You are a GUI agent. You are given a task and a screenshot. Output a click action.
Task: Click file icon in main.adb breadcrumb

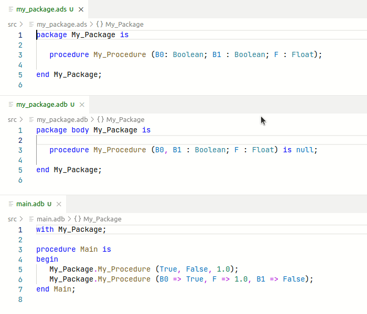point(31,219)
